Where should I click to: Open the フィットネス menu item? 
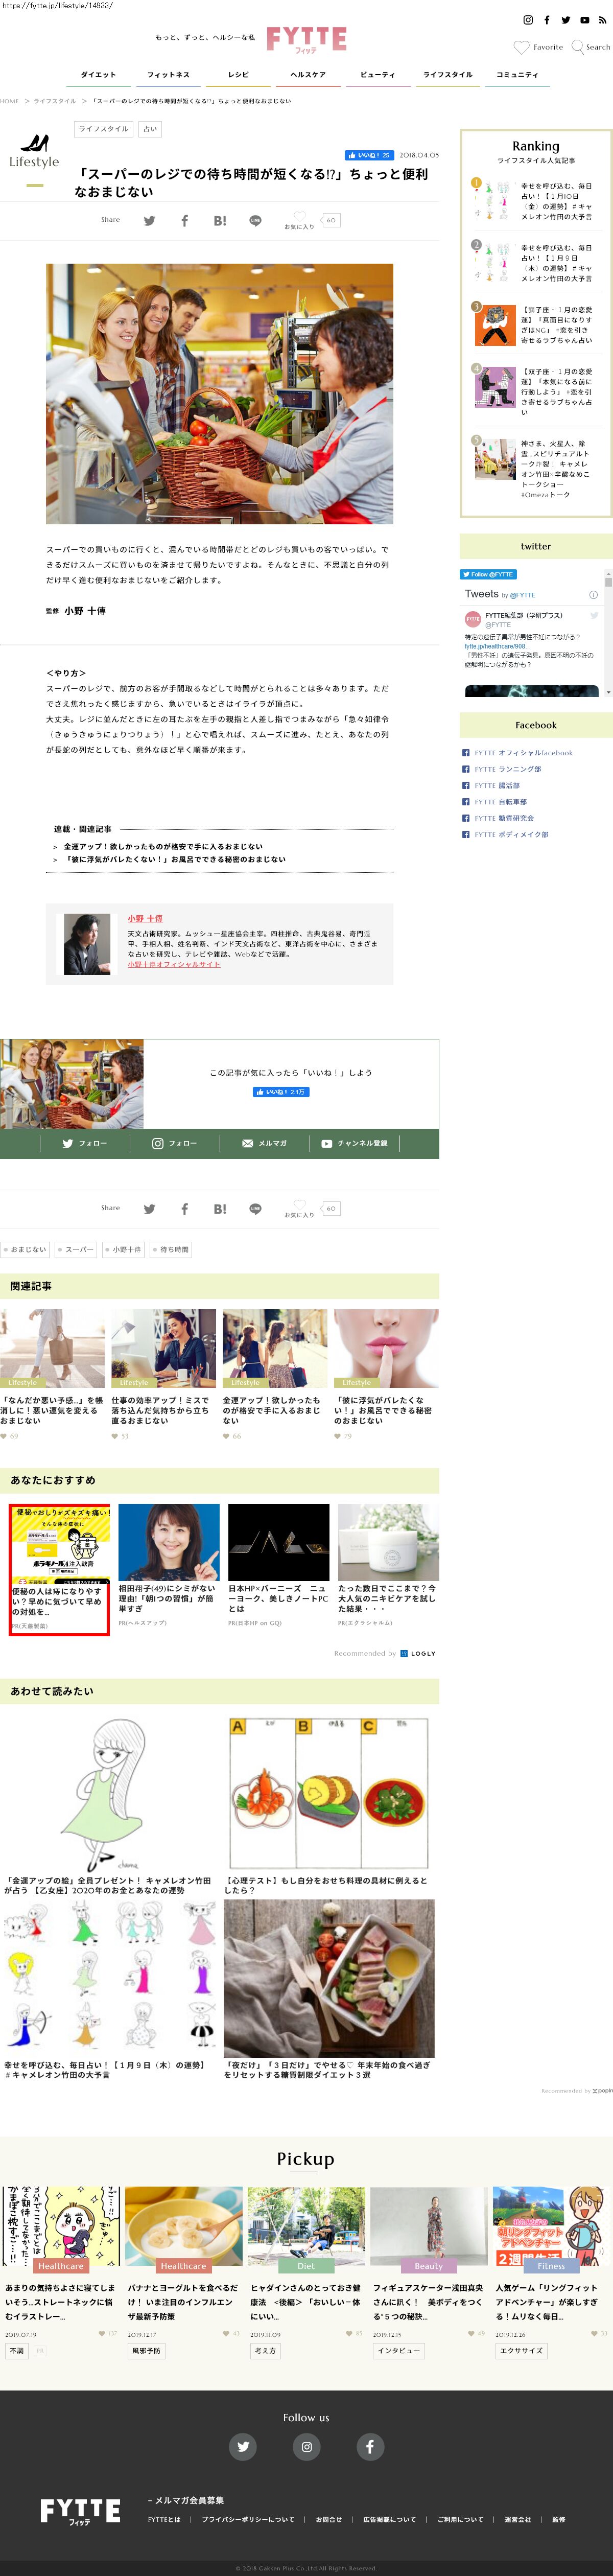click(168, 75)
